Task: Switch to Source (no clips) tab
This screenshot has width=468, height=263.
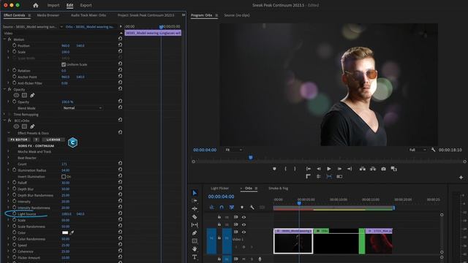Action: pyautogui.click(x=237, y=15)
